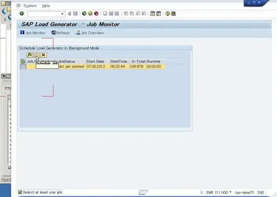277x197 pixels.
Task: Click the runtime value 00:00:00
Action: point(156,66)
